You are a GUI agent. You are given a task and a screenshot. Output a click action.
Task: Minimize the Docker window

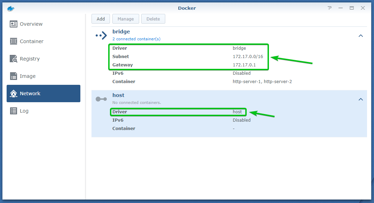coord(341,8)
